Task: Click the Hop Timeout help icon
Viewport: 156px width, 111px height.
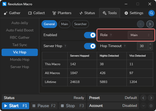Action: point(125,46)
